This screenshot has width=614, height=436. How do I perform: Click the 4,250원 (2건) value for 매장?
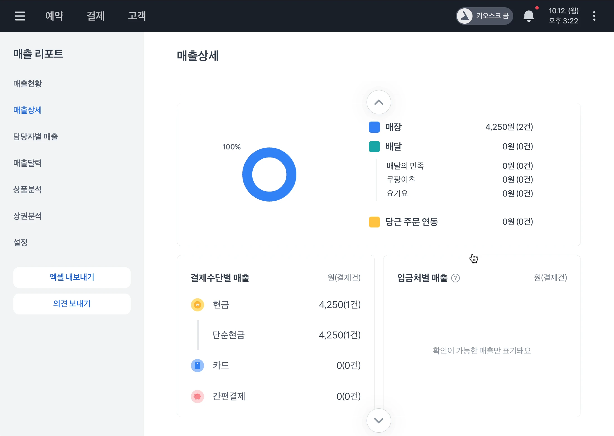pyautogui.click(x=509, y=127)
